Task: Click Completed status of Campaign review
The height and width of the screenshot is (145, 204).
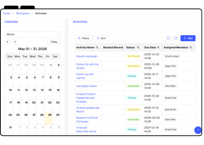Action: [x=133, y=86]
